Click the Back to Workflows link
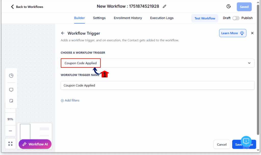Image resolution: width=261 pixels, height=155 pixels. (27, 7)
